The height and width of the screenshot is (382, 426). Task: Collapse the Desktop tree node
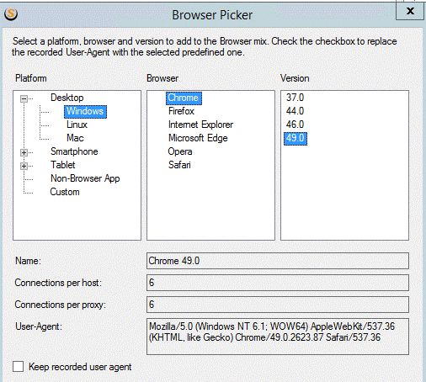(24, 98)
